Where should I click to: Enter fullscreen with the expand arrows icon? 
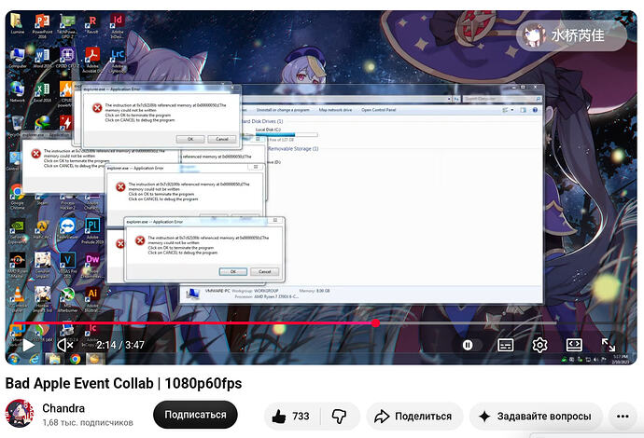coord(609,345)
